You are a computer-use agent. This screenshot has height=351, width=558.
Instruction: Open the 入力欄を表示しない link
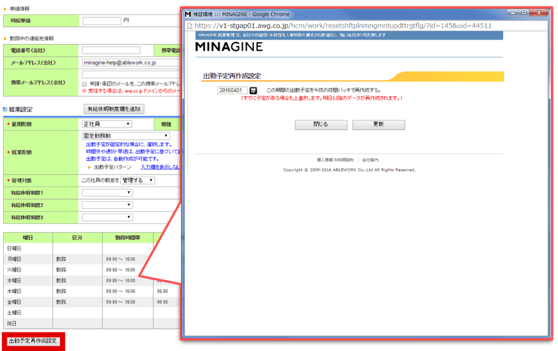point(161,167)
